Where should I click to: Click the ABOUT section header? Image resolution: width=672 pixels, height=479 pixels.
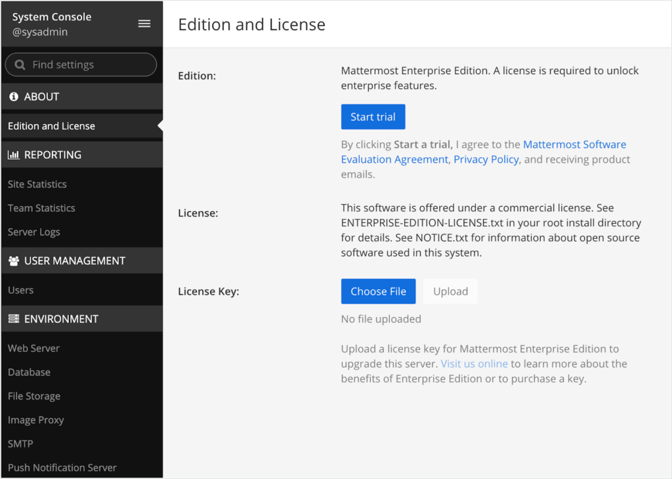click(x=81, y=96)
